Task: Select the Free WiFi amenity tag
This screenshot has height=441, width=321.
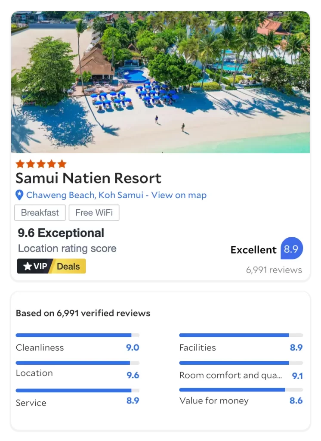Action: tap(94, 213)
